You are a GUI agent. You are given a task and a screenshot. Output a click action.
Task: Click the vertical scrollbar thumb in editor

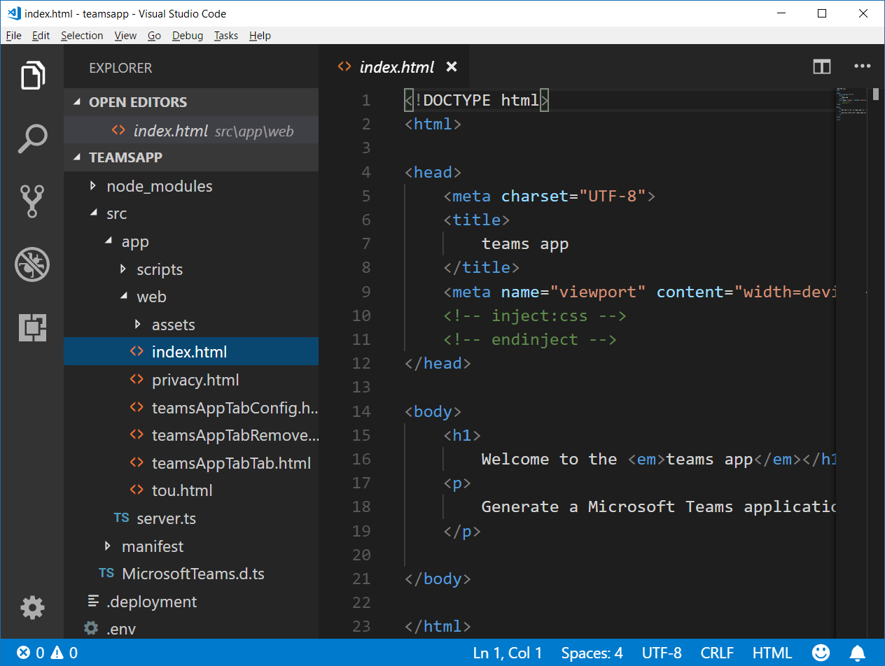876,94
